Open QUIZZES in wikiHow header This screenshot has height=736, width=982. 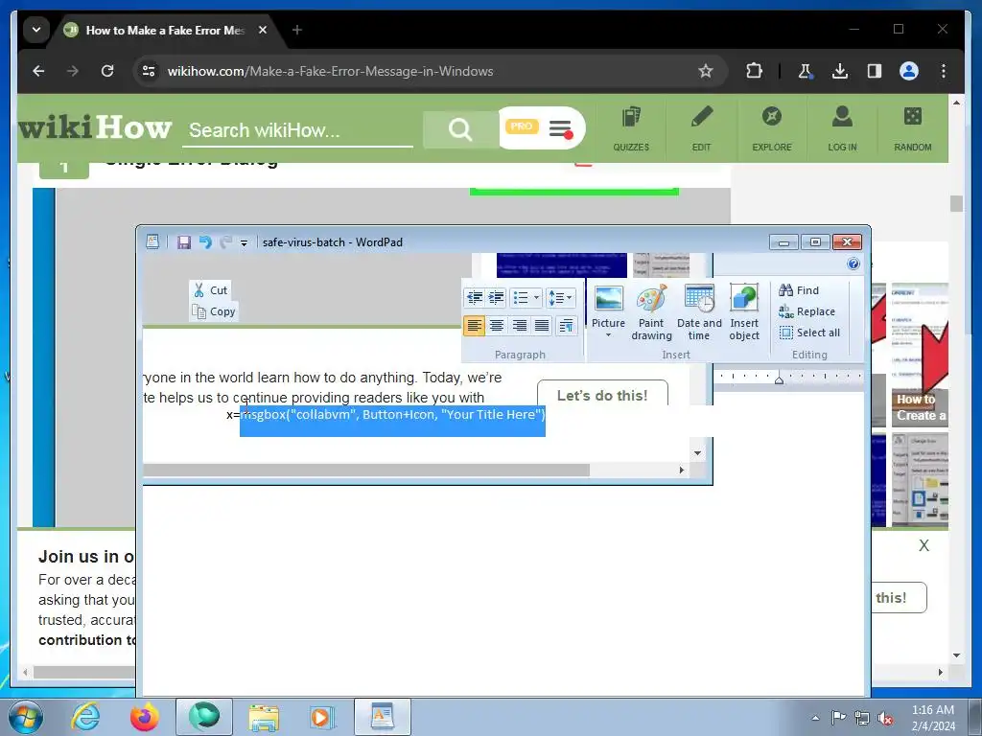coord(631,129)
